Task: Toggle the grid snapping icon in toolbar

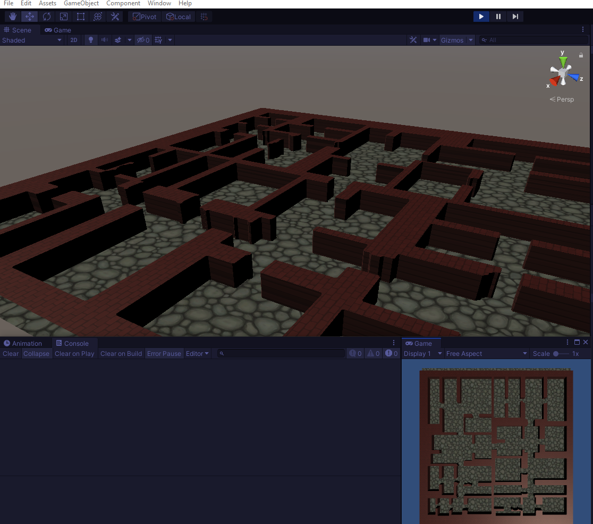Action: [204, 16]
